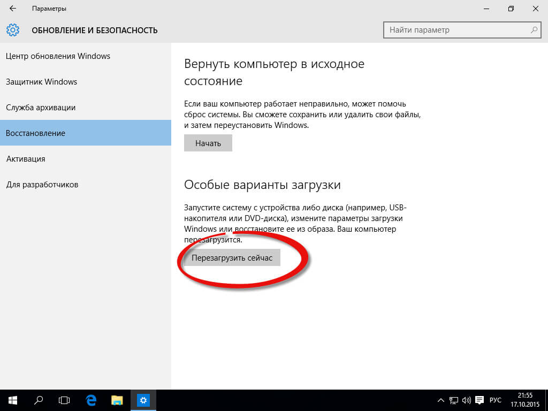This screenshot has height=411, width=548.
Task: Switch input language РУС indicator
Action: click(x=495, y=400)
